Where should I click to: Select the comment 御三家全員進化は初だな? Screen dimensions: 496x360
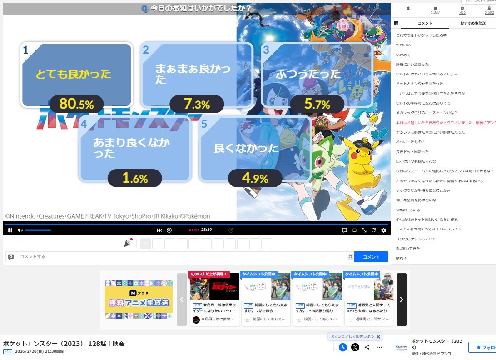click(x=416, y=200)
